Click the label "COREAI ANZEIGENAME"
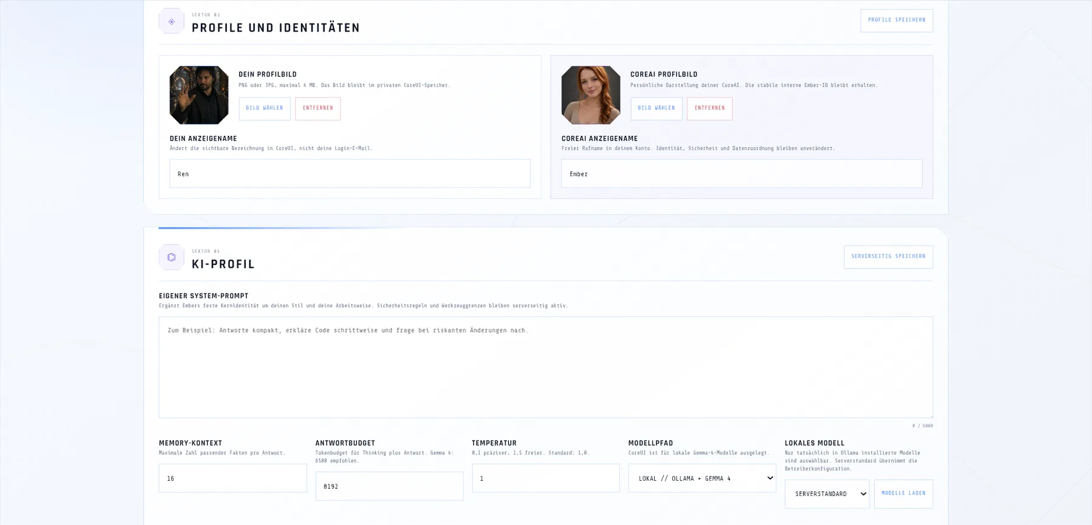 [x=599, y=139]
